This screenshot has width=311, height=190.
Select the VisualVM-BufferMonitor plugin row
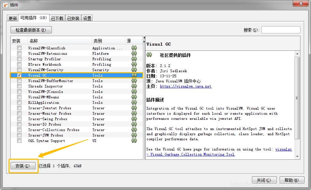coord(77,81)
